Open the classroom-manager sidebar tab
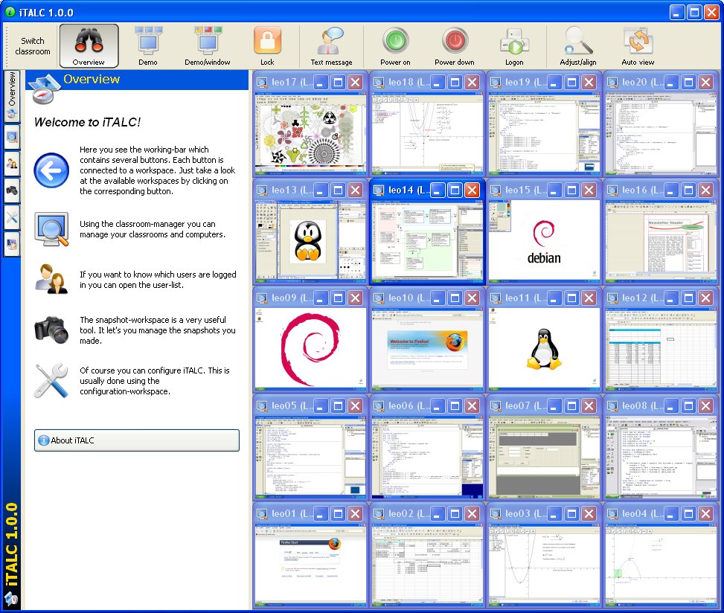Image resolution: width=724 pixels, height=613 pixels. click(12, 138)
